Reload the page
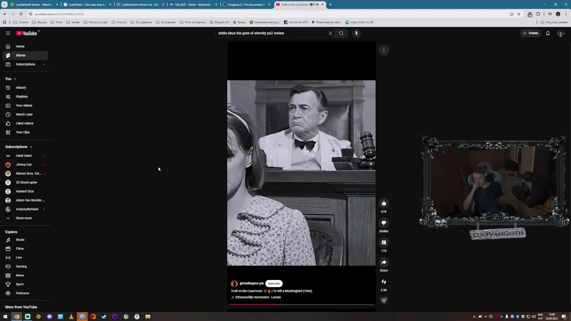This screenshot has height=321, width=571. (x=21, y=14)
